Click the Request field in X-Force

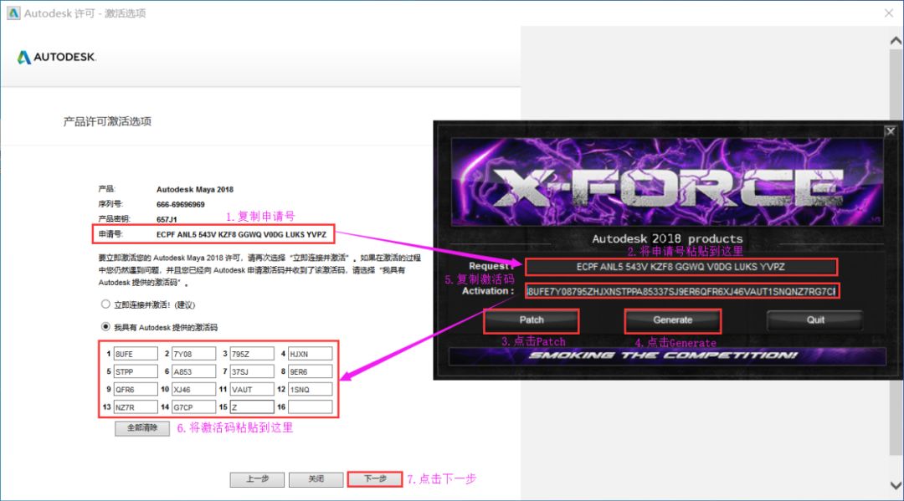pos(681,267)
